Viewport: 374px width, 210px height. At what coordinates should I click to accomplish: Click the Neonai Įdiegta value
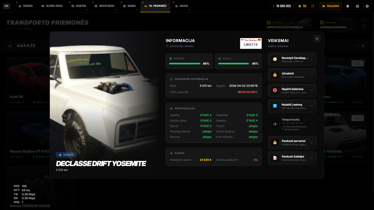(207, 137)
